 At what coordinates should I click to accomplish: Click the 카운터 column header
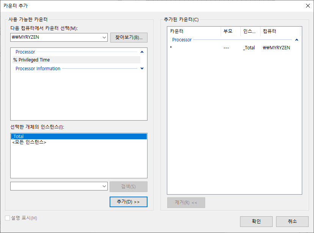coord(194,31)
